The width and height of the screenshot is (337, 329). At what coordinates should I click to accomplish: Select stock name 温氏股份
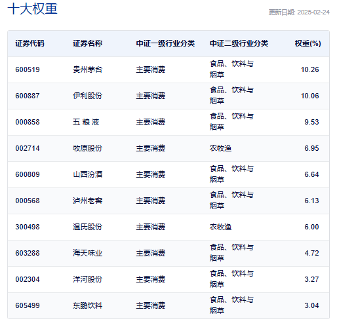pos(88,227)
